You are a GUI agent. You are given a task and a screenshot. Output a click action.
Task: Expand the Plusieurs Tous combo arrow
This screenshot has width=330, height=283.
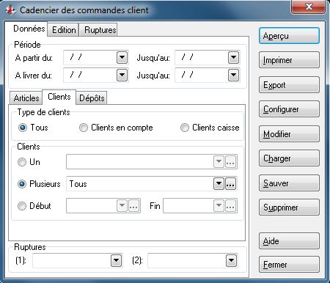tap(219, 184)
